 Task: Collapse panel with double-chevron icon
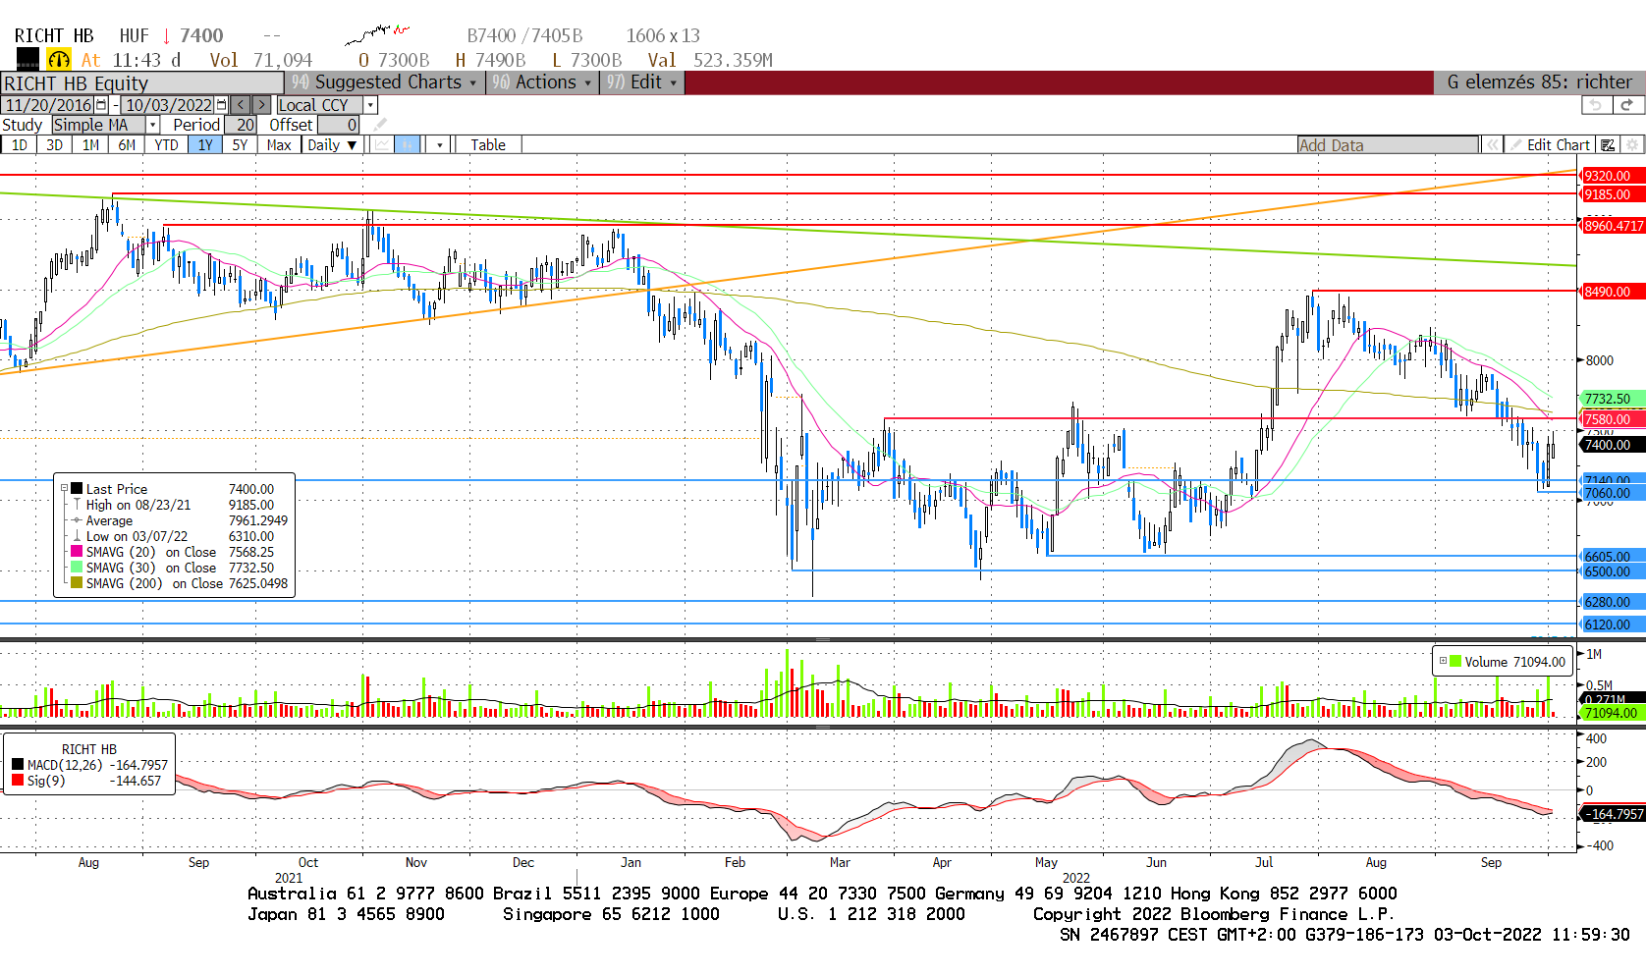coord(1492,145)
